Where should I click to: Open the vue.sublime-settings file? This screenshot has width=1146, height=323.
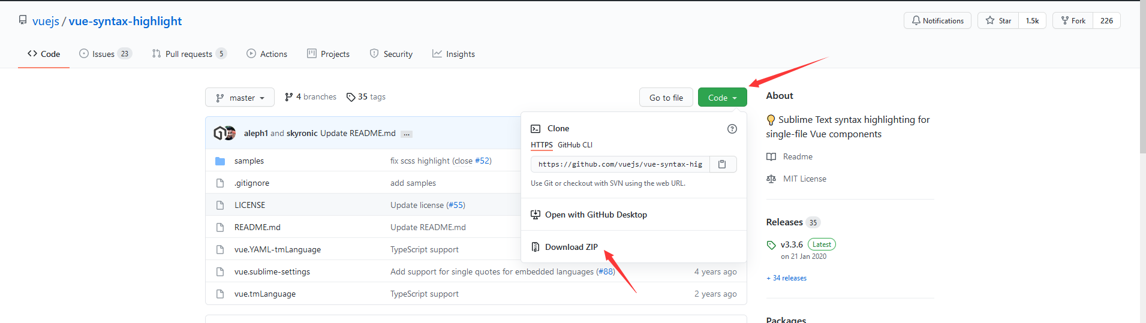(272, 271)
